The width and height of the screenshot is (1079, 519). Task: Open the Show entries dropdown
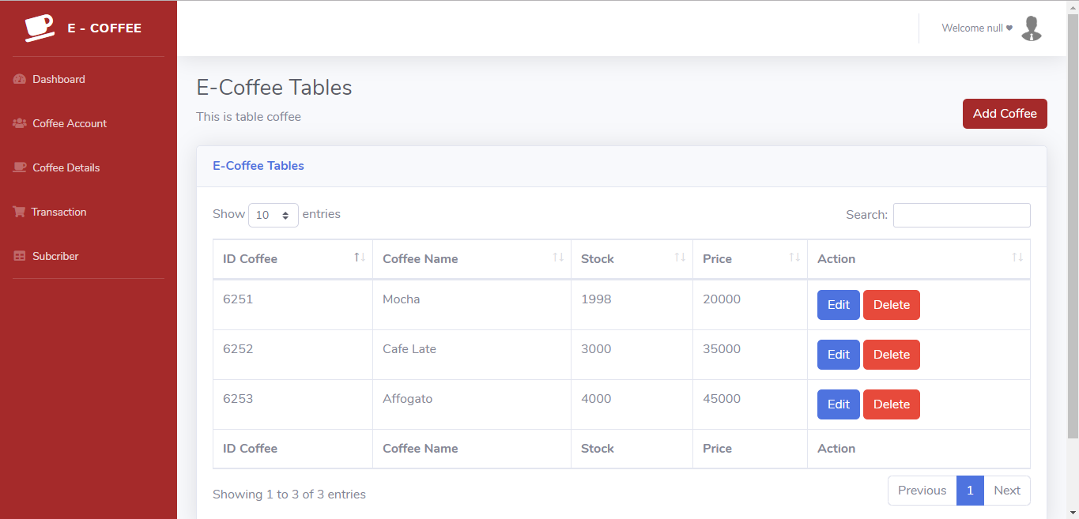[274, 214]
